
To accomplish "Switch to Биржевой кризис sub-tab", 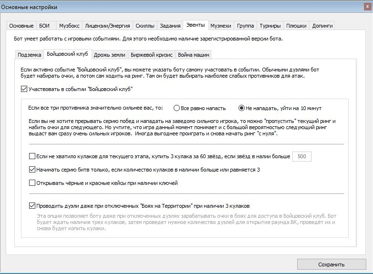I will [x=152, y=55].
